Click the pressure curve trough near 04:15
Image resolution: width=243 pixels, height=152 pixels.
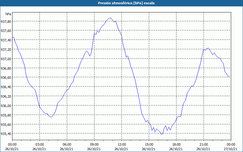click(x=51, y=117)
